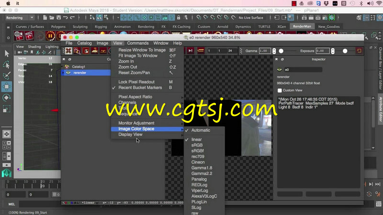Click Resize Window To Image menu item
Screen dimensions: 383x215
(147, 50)
